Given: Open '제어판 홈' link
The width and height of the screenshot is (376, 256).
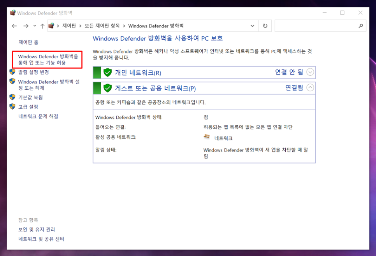Looking at the screenshot, I should point(28,42).
